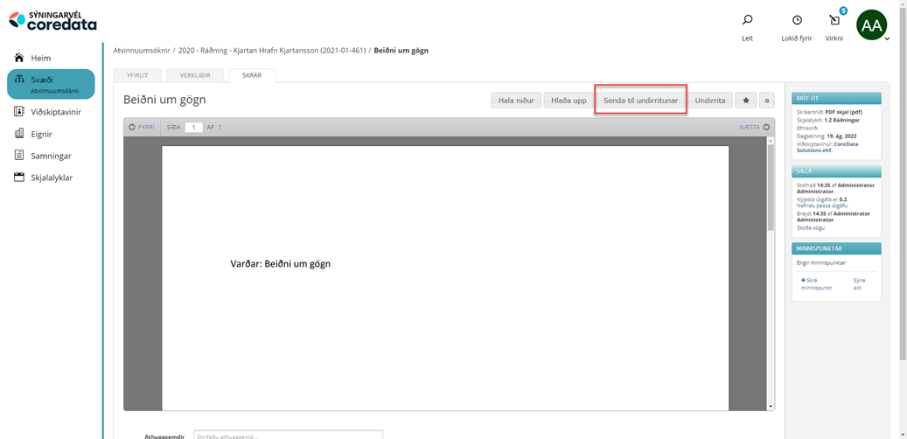Click the small dot button beside the star
The width and height of the screenshot is (907, 439).
767,101
